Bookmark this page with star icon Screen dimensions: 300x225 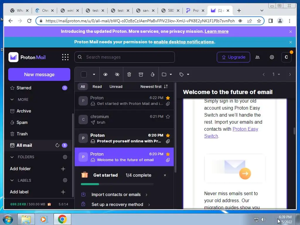[x=259, y=21]
